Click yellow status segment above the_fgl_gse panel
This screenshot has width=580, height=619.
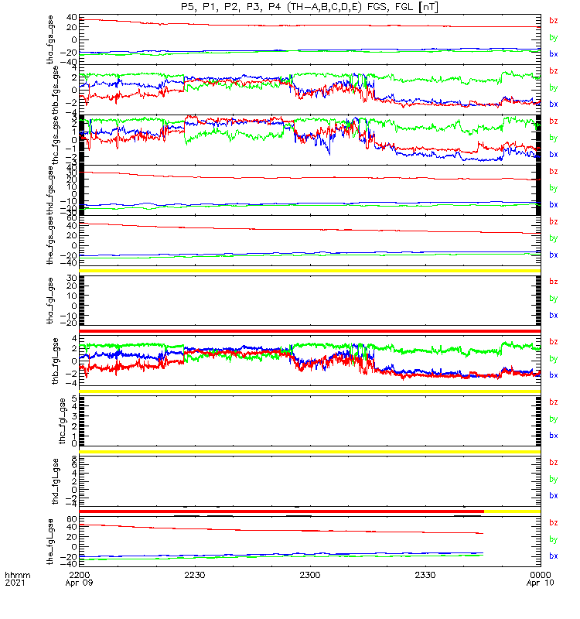point(512,511)
